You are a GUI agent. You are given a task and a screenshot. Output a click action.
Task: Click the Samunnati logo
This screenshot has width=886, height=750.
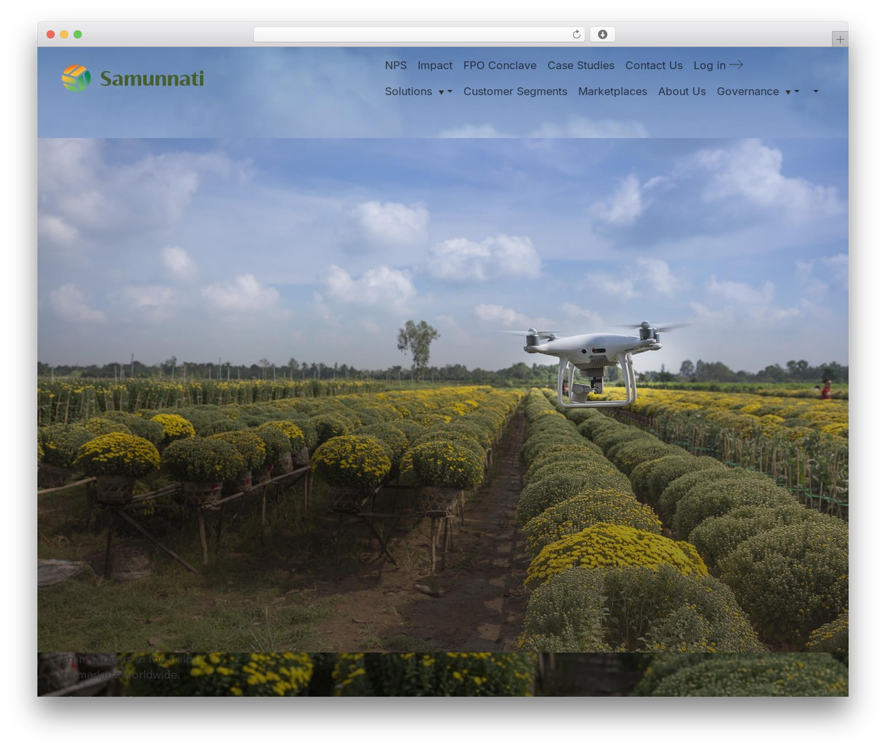point(133,78)
